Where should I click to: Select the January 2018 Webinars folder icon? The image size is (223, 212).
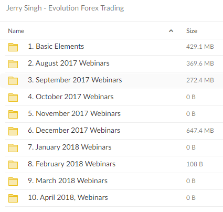[x=13, y=148]
